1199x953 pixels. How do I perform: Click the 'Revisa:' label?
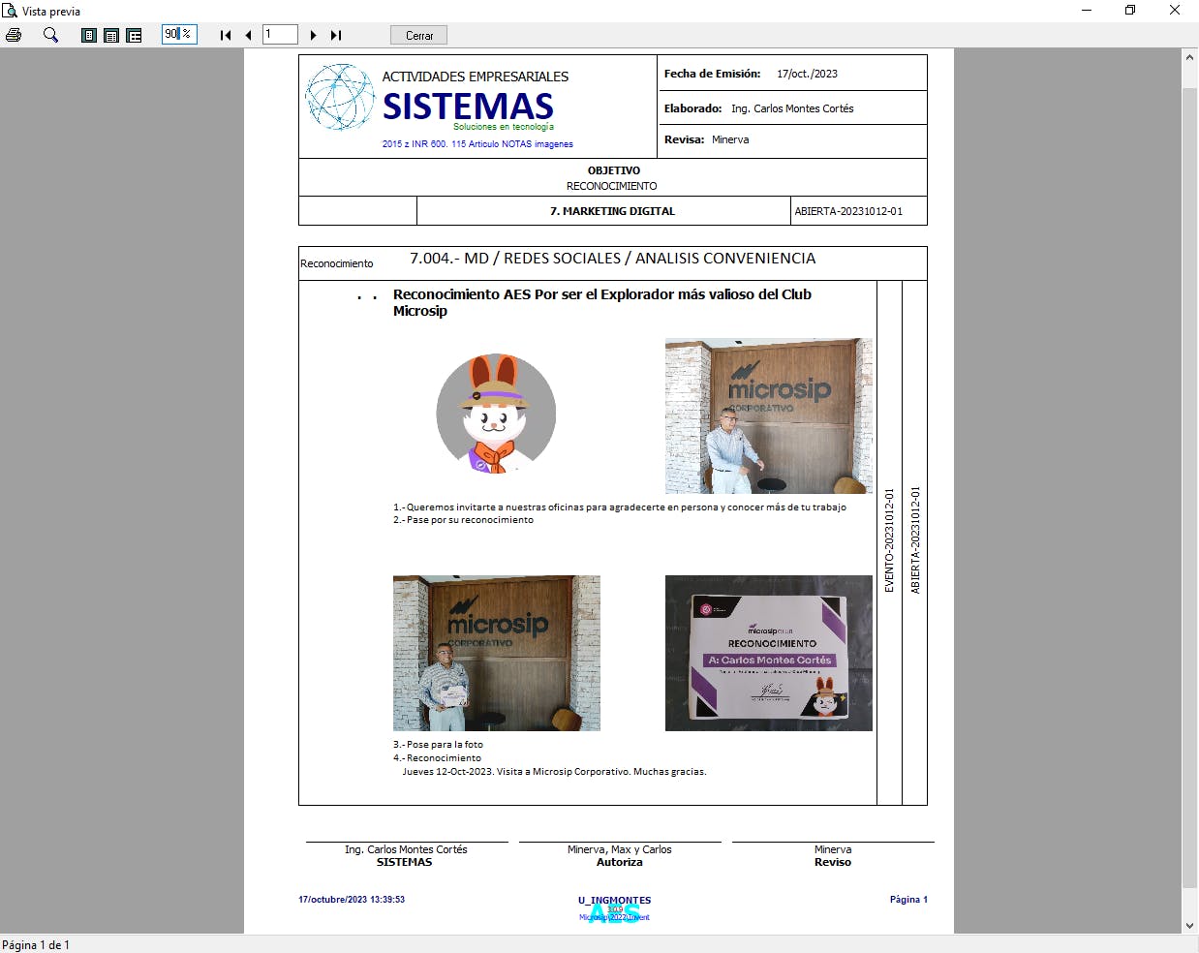(684, 139)
